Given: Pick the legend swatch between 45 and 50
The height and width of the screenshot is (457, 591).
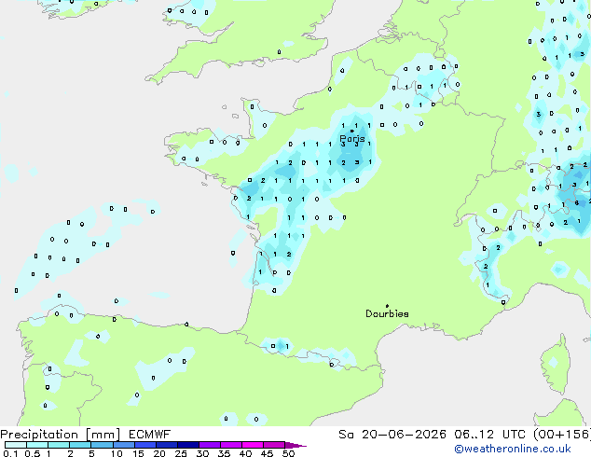Looking at the screenshot, I should point(274,445).
